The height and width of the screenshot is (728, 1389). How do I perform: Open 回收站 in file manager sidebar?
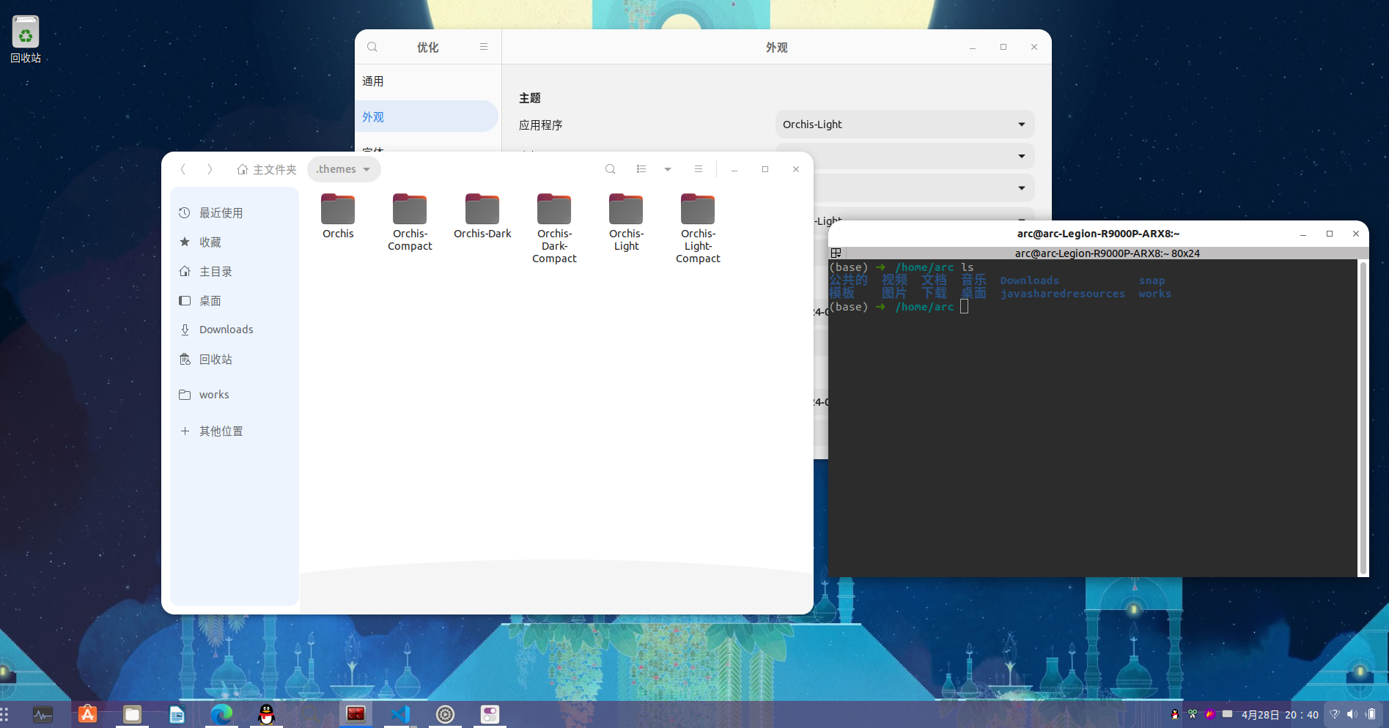pos(235,359)
